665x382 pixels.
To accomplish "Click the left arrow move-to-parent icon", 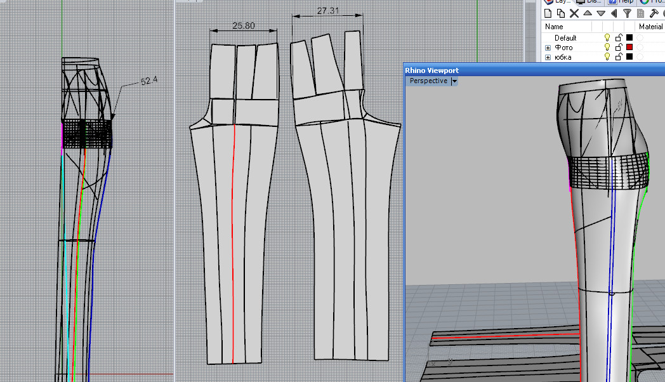I will [x=614, y=13].
